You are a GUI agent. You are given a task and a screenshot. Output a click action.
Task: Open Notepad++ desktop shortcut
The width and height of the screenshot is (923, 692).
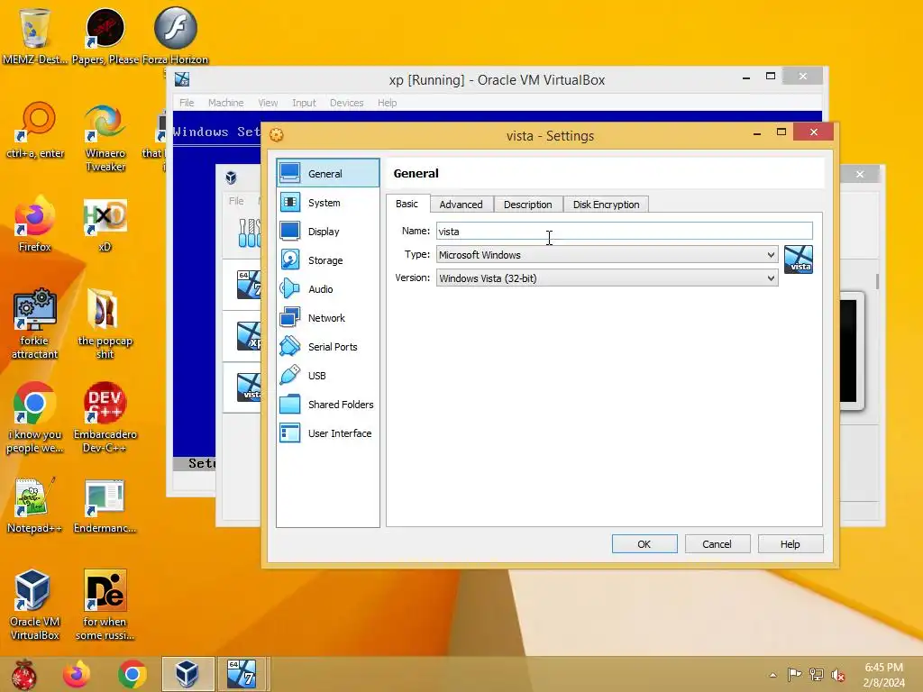[x=35, y=505]
